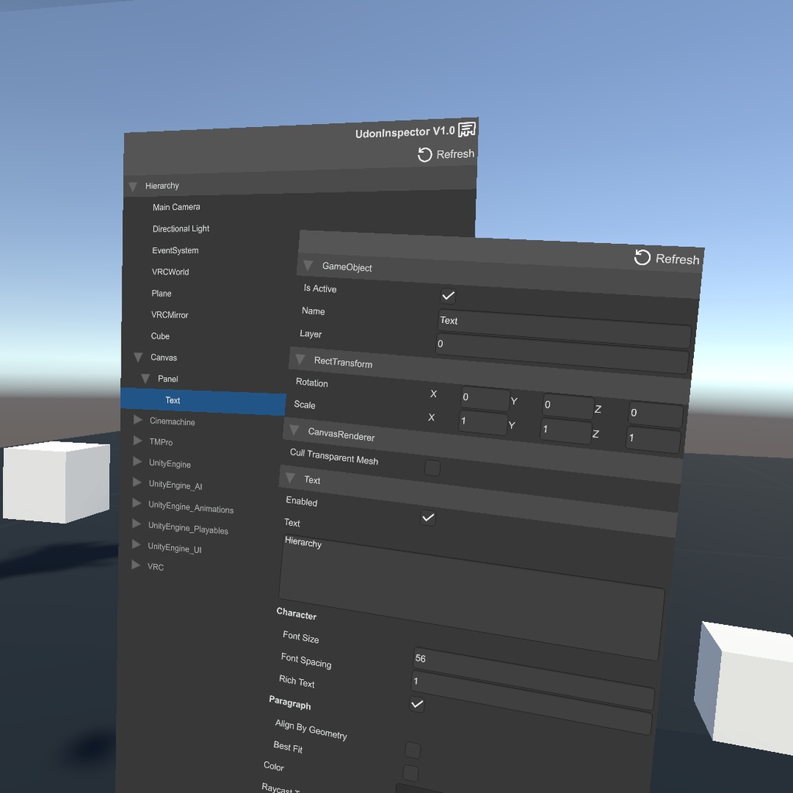Click the Font Spacing field showing 1
This screenshot has height=793, width=793.
click(531, 703)
